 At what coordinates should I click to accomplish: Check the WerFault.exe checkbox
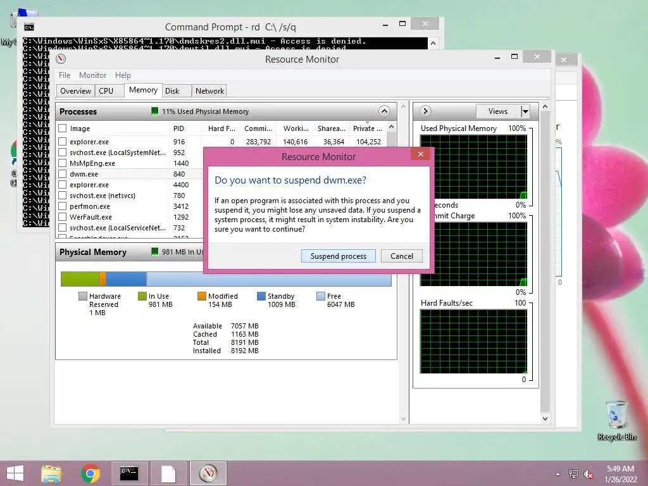[63, 216]
